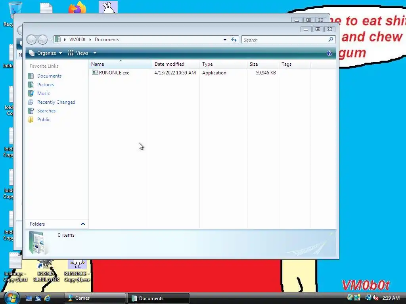
Task: Minimize the Documents explorer window
Action: pyautogui.click(x=306, y=29)
